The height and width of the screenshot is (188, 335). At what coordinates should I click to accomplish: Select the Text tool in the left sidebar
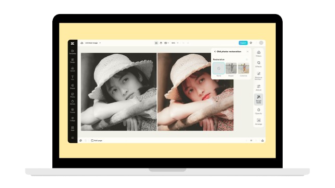[72, 78]
